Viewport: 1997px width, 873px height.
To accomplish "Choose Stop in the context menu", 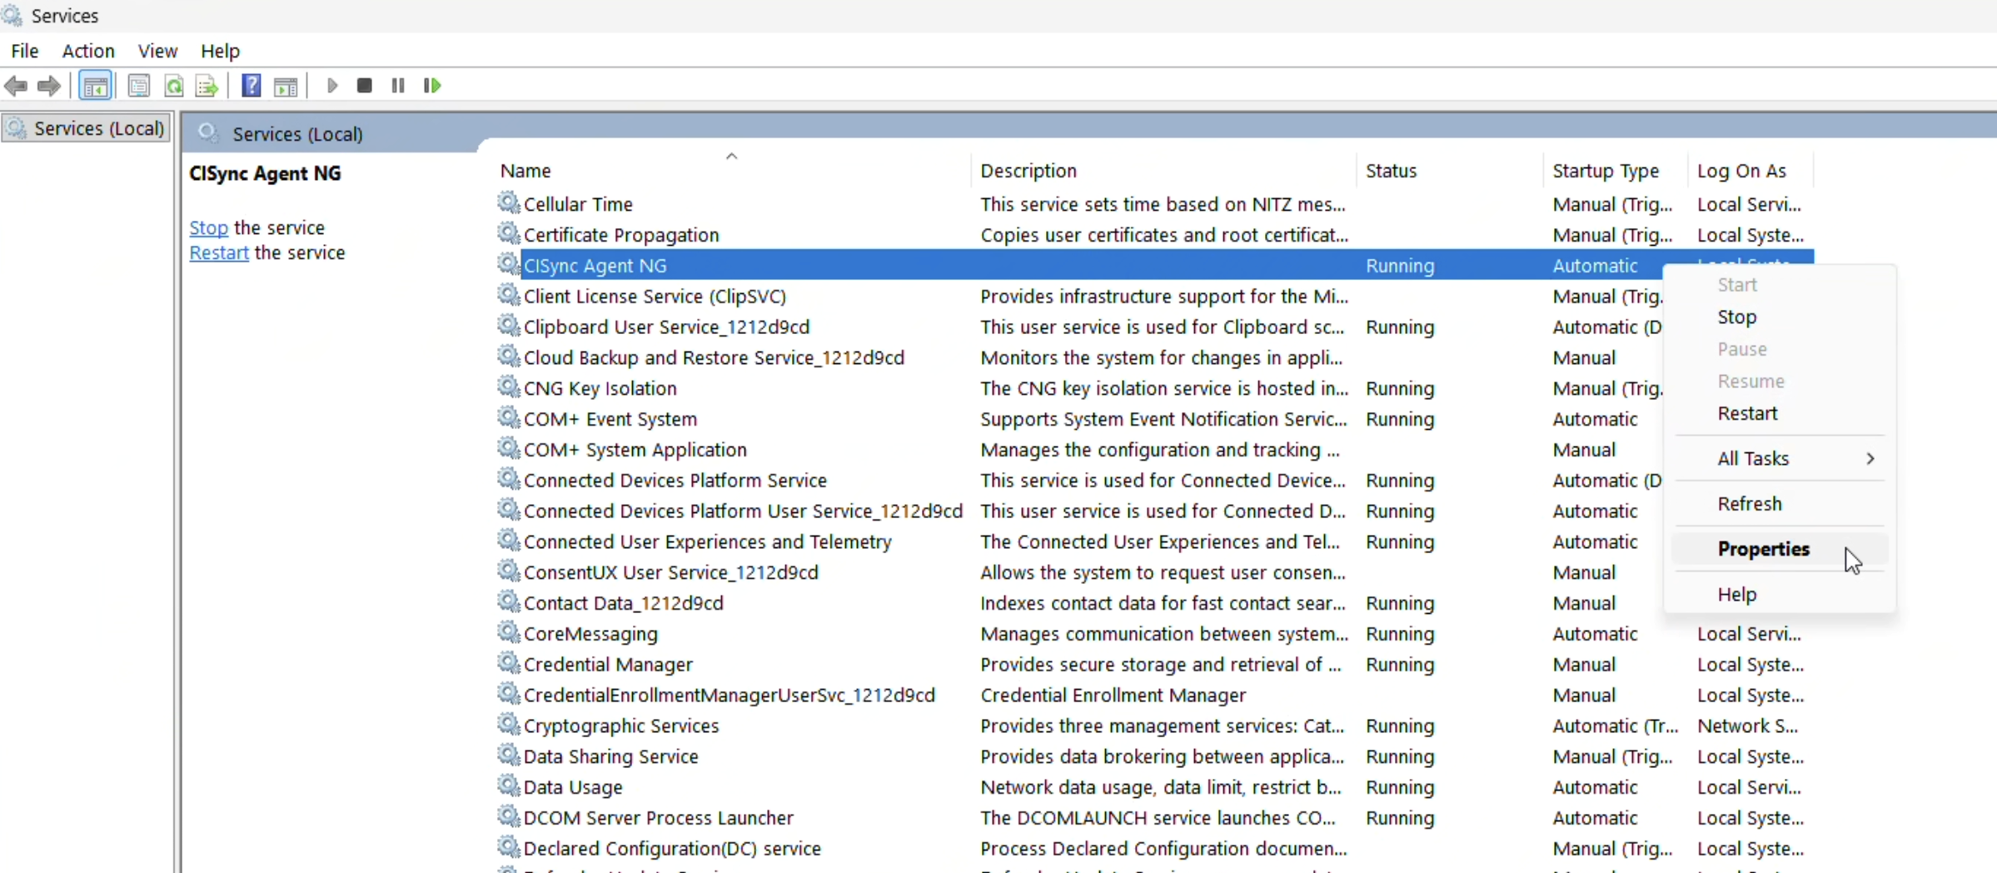I will pos(1780,317).
